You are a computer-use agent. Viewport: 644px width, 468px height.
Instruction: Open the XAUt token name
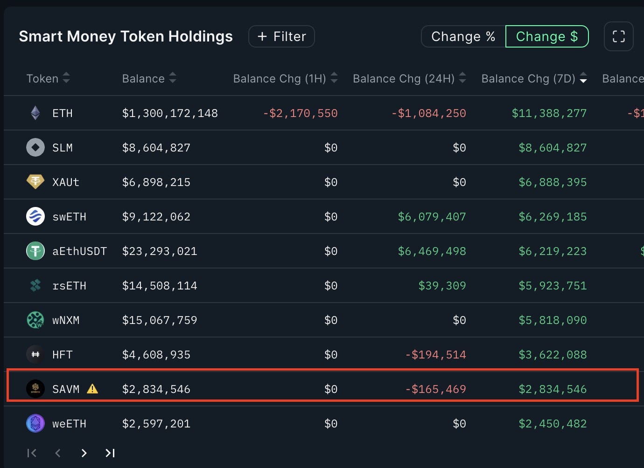pos(66,182)
